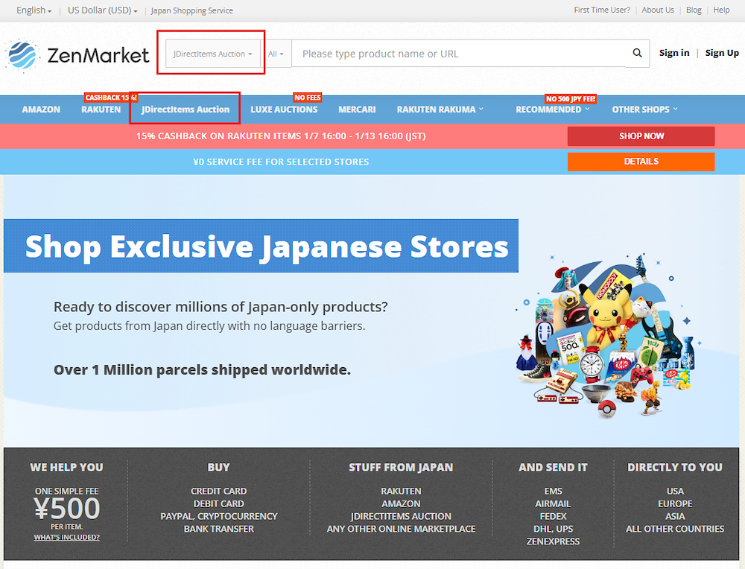Click ANY OTHER ONLINE MARKETPLACE text
Viewport: 745px width, 569px height.
(x=401, y=529)
